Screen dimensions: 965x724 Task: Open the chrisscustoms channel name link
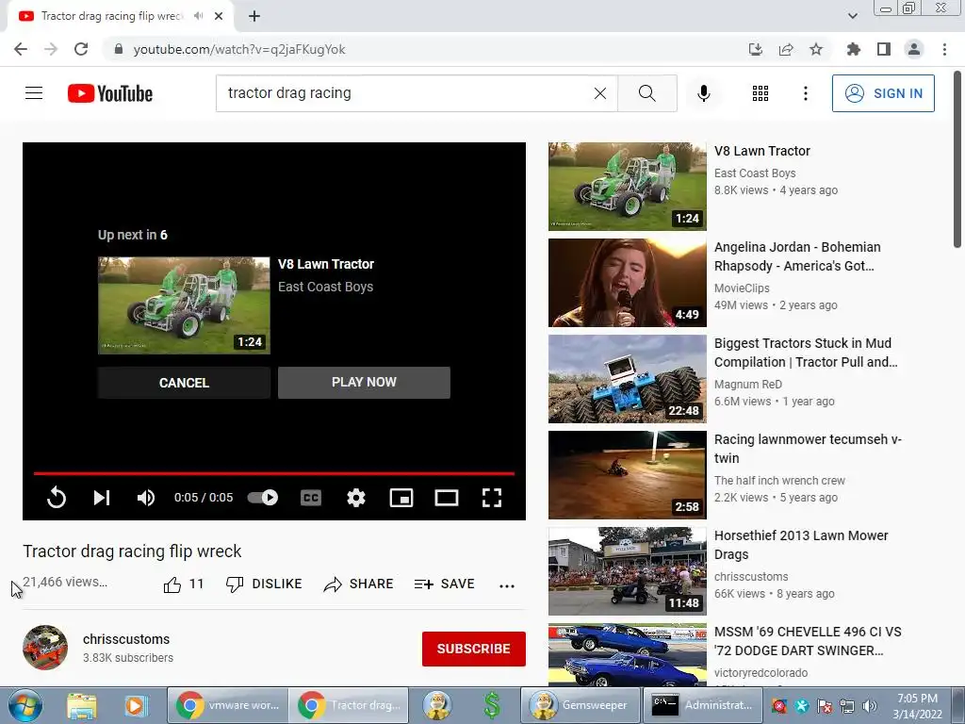coord(126,639)
